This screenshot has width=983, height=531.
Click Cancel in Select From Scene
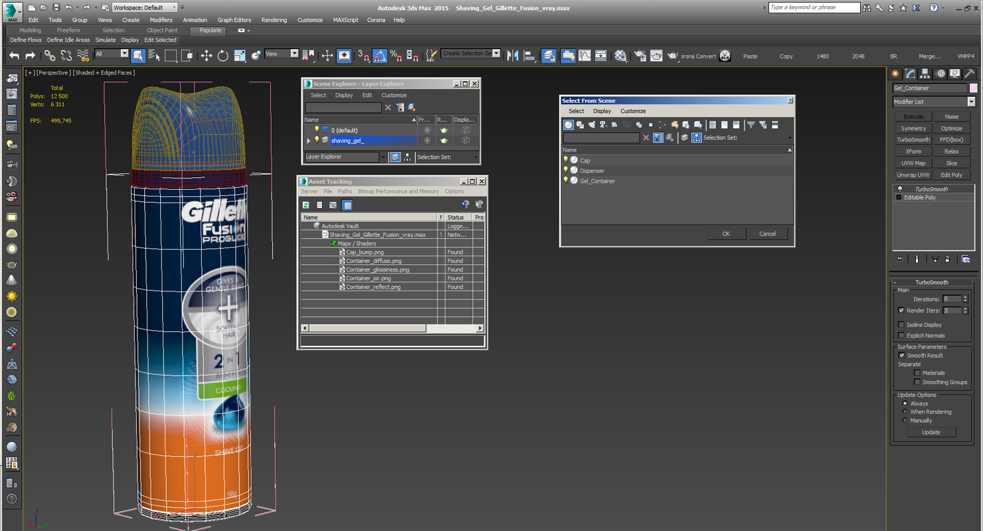pyautogui.click(x=768, y=234)
